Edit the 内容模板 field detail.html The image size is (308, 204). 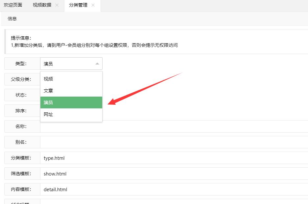pyautogui.click(x=174, y=189)
